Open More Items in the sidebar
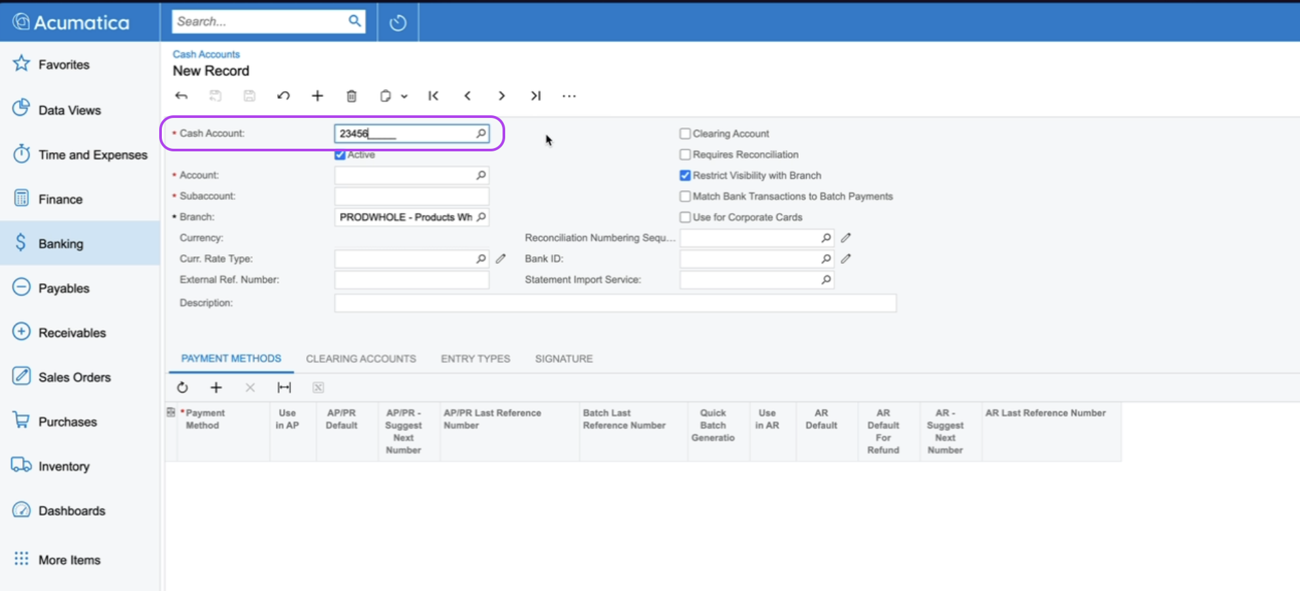The width and height of the screenshot is (1300, 591). (x=80, y=560)
